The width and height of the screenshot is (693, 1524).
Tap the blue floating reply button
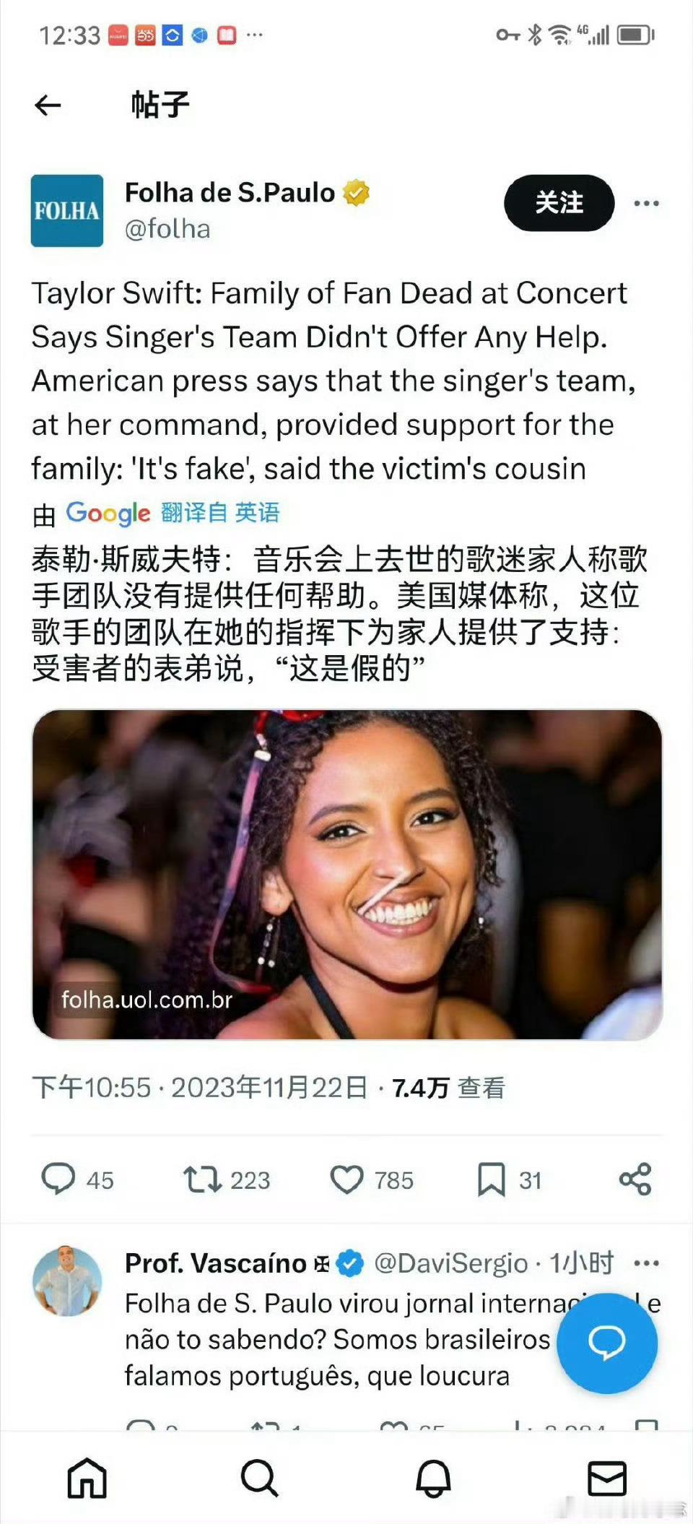click(607, 1343)
